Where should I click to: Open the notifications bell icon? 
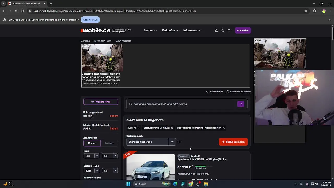pos(216,31)
